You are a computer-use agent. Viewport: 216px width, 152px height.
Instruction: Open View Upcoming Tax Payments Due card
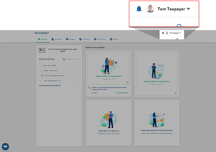[x=157, y=123]
